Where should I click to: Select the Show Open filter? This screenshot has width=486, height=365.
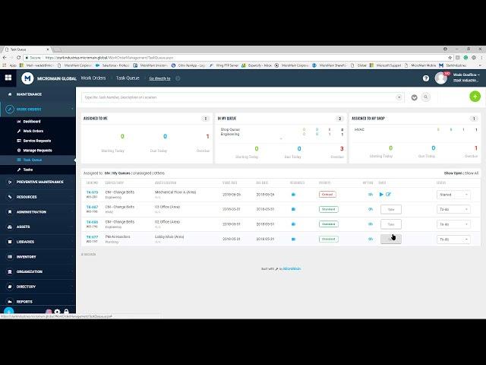click(x=453, y=173)
